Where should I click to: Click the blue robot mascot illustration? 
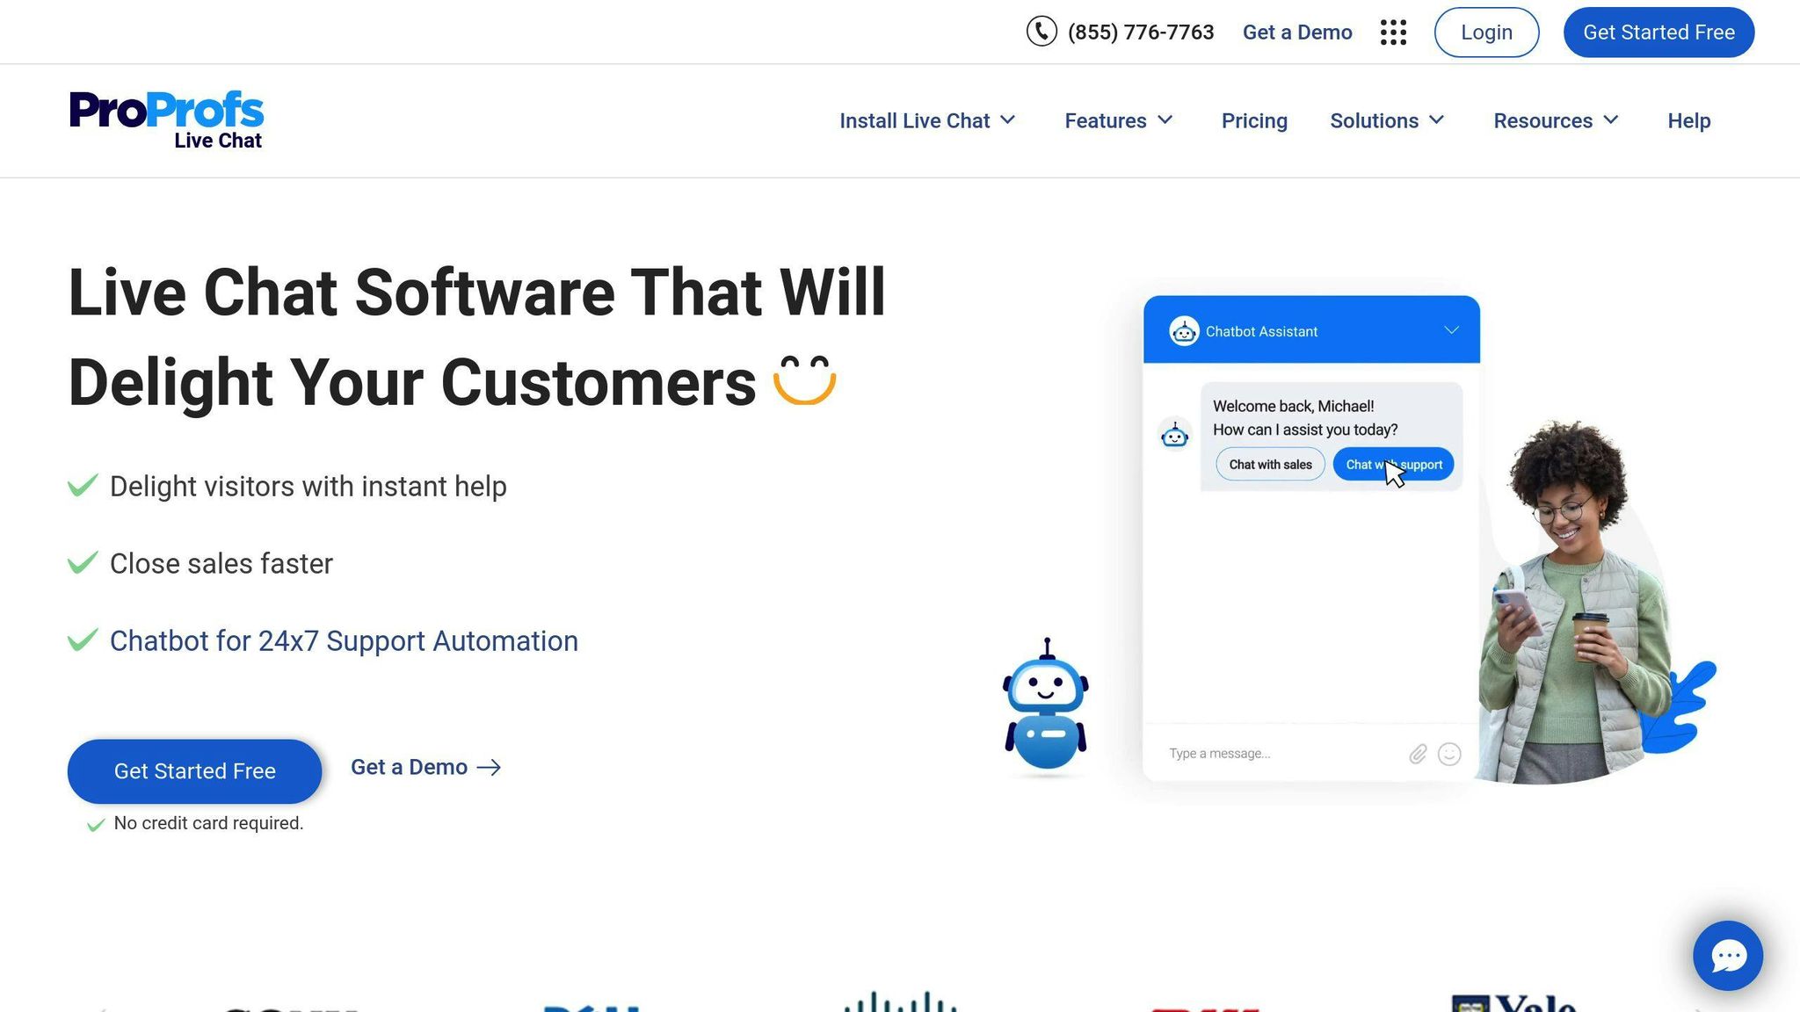tap(1046, 707)
